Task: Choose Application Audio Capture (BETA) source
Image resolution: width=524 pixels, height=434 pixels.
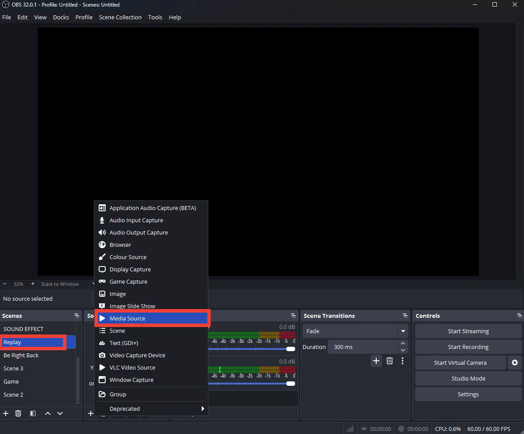Action: pos(151,208)
